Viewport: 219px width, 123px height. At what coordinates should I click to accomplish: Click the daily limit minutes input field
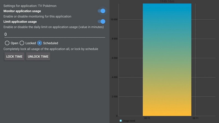pyautogui.click(x=54, y=34)
